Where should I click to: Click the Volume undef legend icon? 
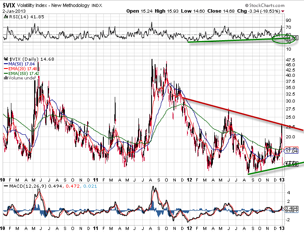point(5,78)
